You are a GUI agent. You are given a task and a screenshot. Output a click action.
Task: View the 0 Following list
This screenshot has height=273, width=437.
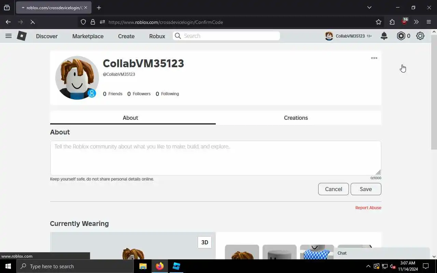coord(167,94)
